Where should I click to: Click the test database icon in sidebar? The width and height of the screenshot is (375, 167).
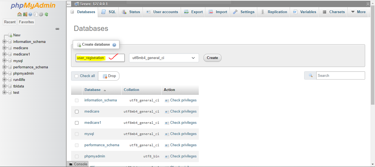pos(10,92)
